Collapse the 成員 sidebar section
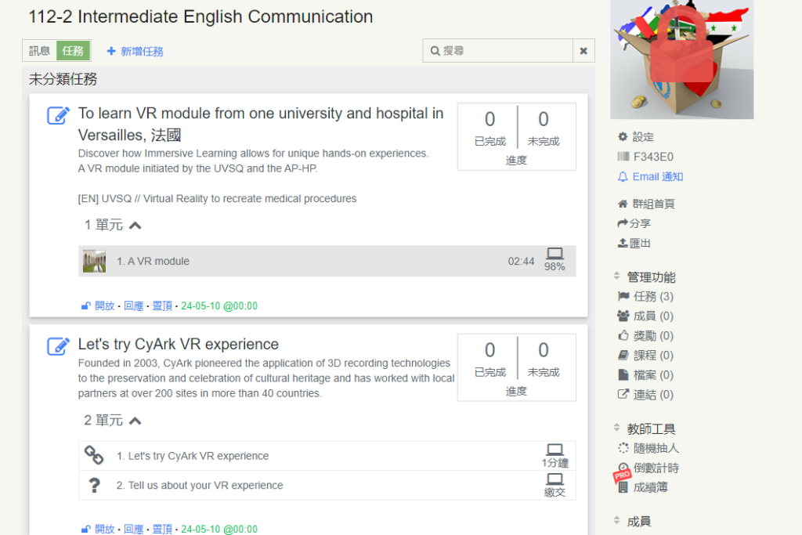This screenshot has height=535, width=802. (x=617, y=521)
